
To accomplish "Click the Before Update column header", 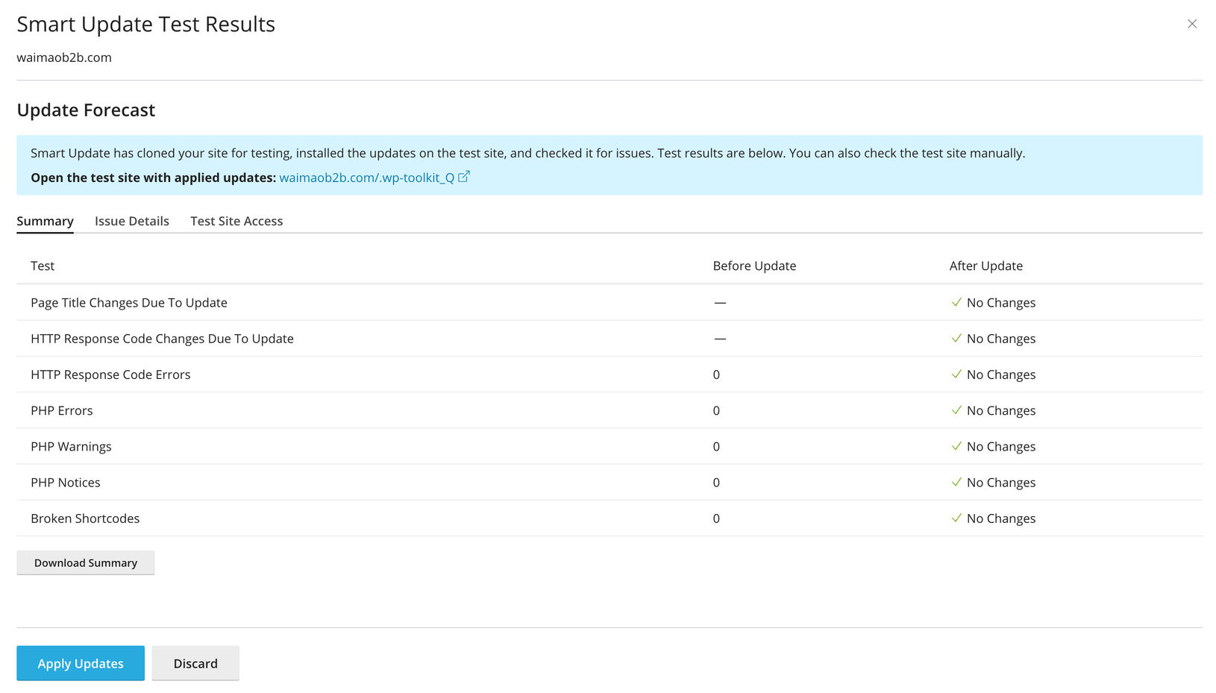I will (753, 266).
